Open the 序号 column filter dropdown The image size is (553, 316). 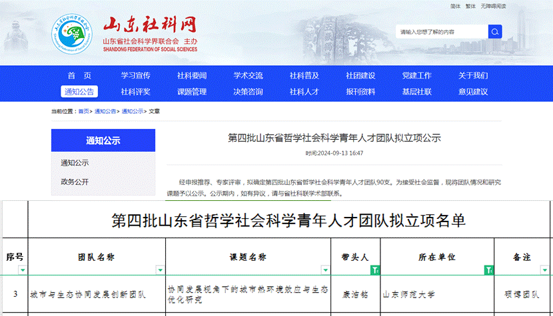(23, 269)
